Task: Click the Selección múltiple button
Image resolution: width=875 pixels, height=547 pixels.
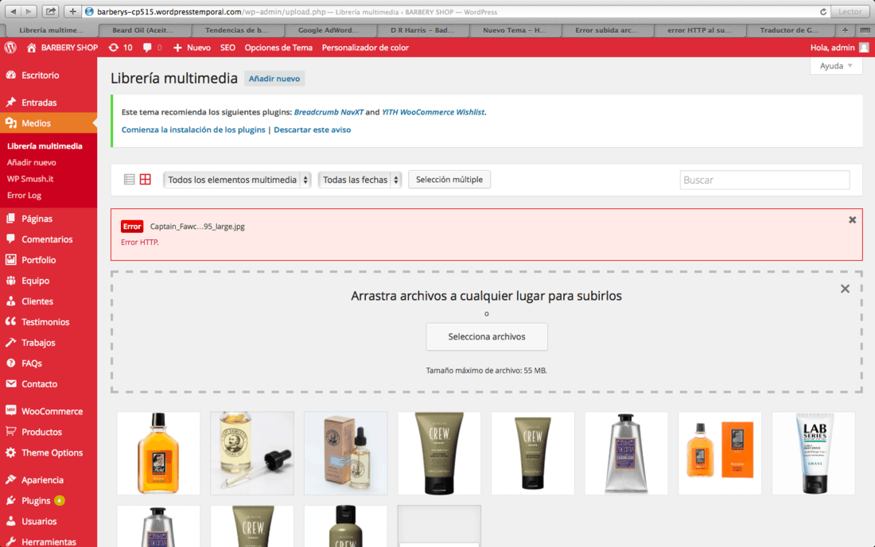Action: coord(449,180)
